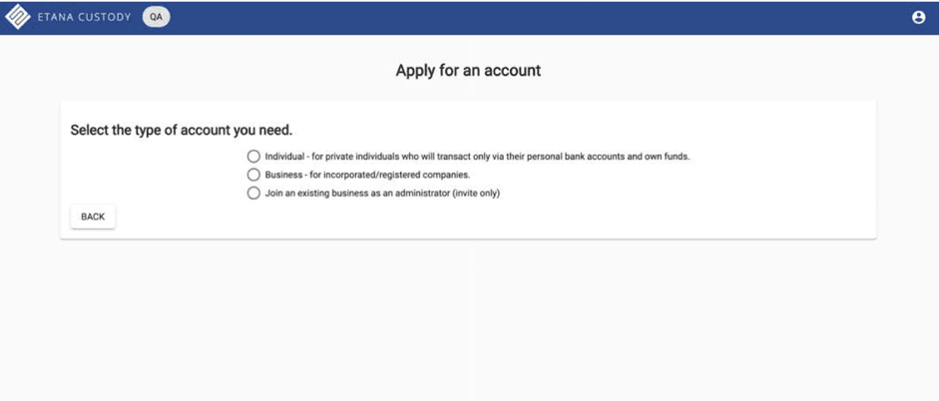Select the Individual account radio button
Viewport: 939px width, 401px height.
253,157
